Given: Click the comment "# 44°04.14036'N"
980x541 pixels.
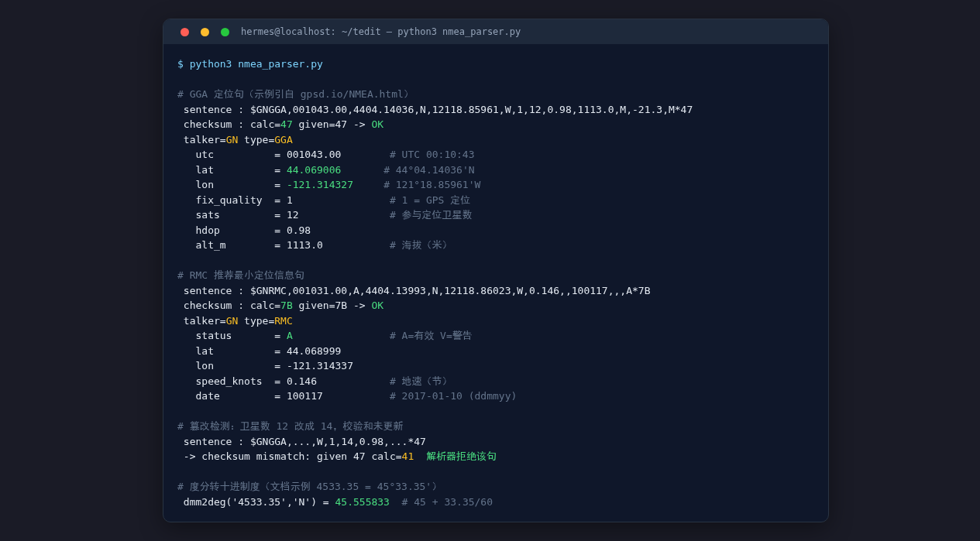Looking at the screenshot, I should [x=429, y=170].
